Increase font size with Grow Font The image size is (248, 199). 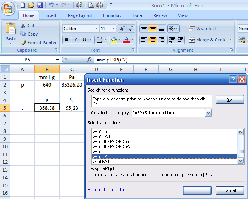[x=122, y=29]
